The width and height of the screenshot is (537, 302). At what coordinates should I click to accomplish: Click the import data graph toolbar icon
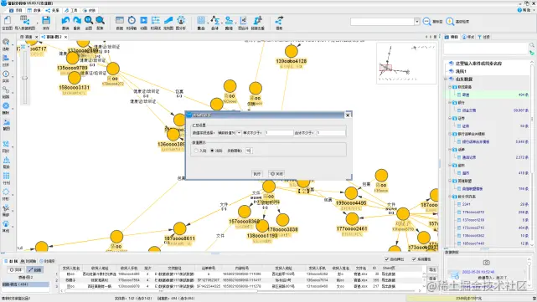pos(24,21)
